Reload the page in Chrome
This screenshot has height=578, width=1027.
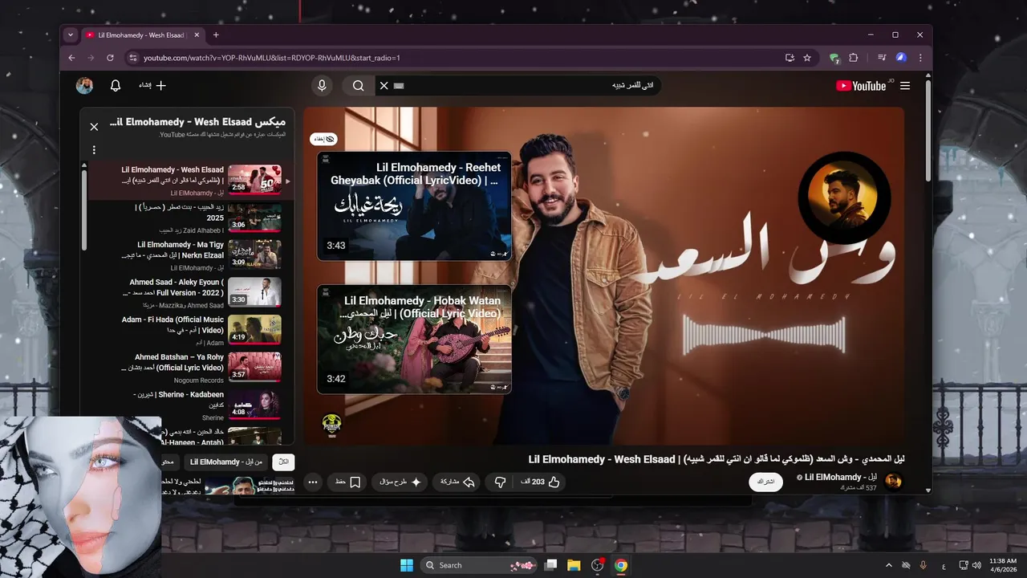(x=110, y=58)
